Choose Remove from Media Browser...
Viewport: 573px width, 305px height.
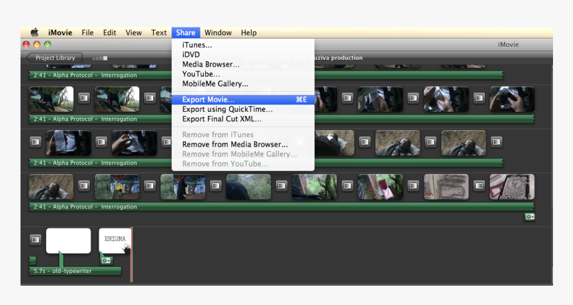(x=243, y=145)
